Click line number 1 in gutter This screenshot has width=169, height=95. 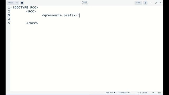9,8
